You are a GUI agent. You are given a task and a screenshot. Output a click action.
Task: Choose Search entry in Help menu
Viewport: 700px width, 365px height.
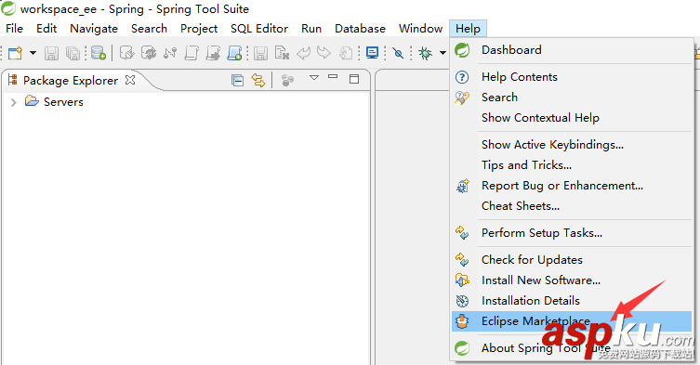[572, 98]
